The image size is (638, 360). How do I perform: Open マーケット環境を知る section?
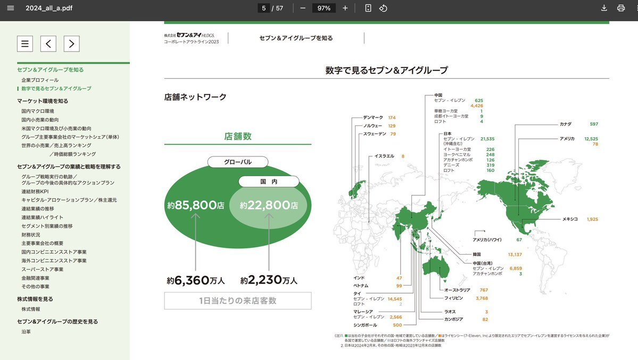[x=43, y=101]
